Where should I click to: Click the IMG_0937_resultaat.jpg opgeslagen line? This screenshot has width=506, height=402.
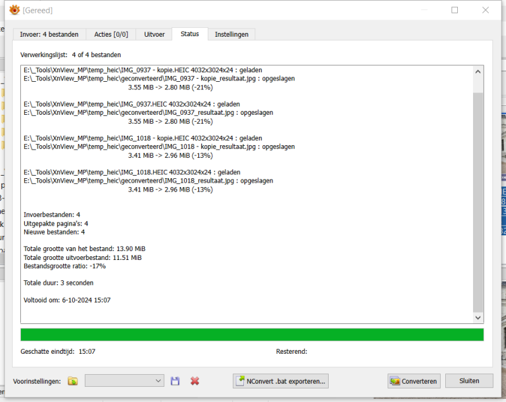148,112
